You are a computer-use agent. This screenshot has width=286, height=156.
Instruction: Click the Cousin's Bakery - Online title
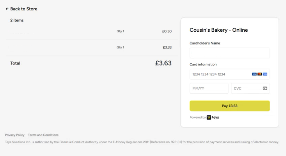click(219, 30)
